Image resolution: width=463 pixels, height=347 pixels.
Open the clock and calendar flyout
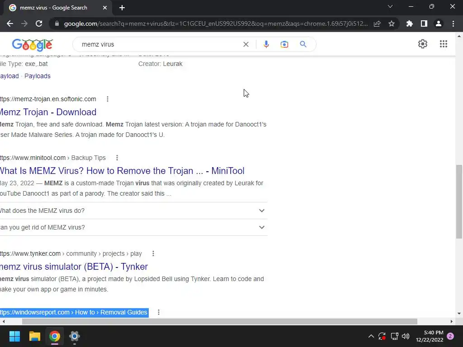click(x=430, y=336)
